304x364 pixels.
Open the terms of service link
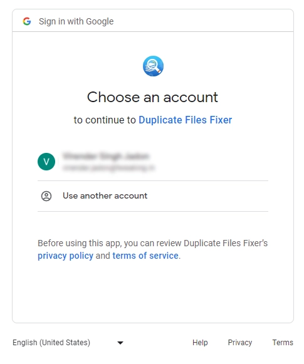coord(145,256)
